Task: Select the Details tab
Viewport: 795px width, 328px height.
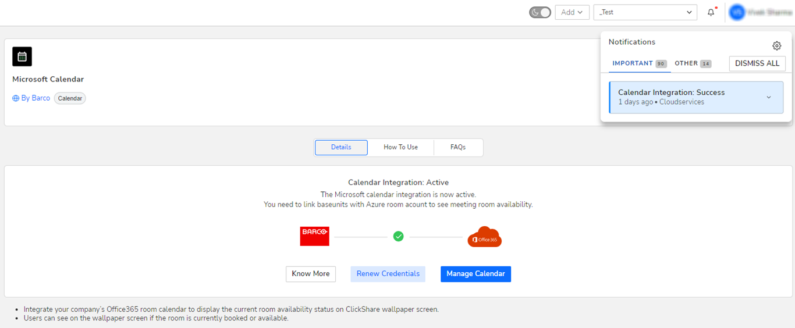Action: pyautogui.click(x=341, y=147)
